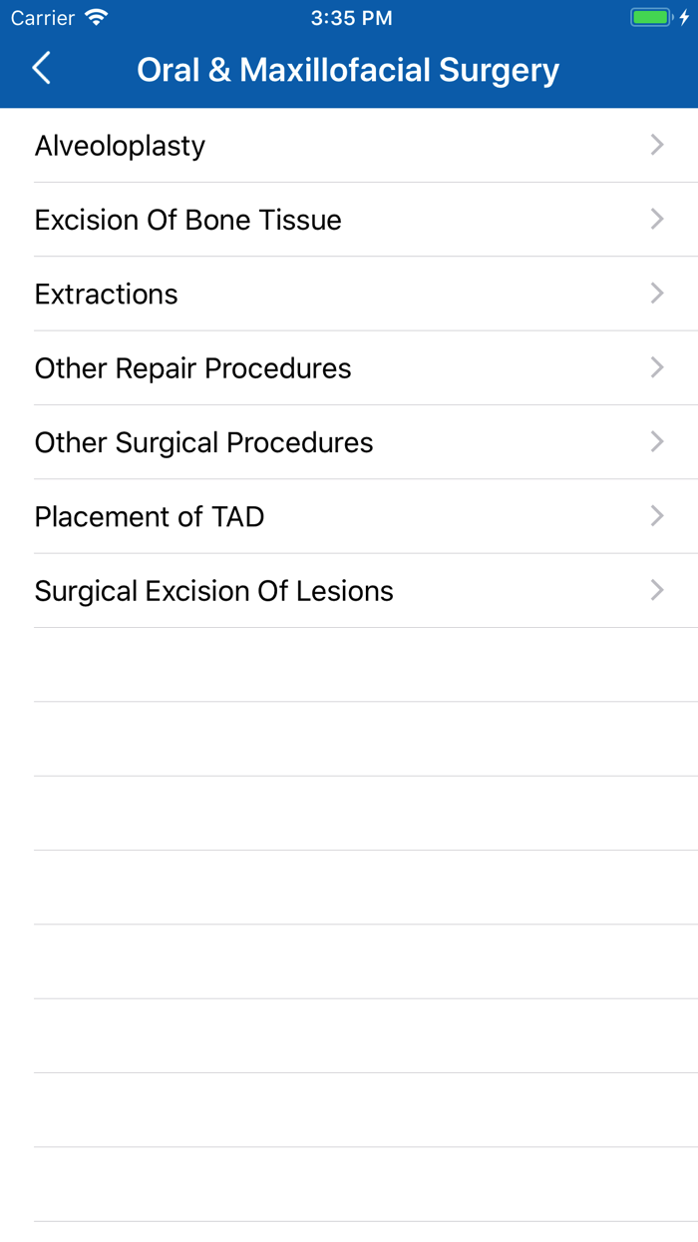This screenshot has height=1242, width=698.
Task: Tap the Wi-Fi icon in the status bar
Action: tap(95, 17)
